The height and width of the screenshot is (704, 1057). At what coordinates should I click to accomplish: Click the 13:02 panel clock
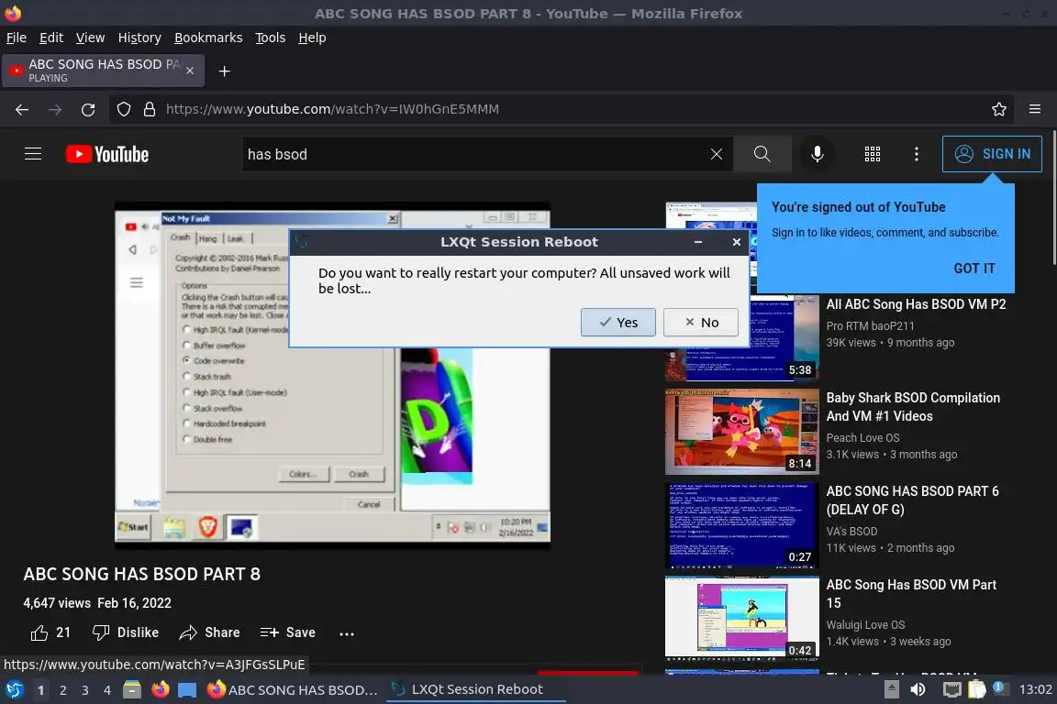tap(1035, 689)
